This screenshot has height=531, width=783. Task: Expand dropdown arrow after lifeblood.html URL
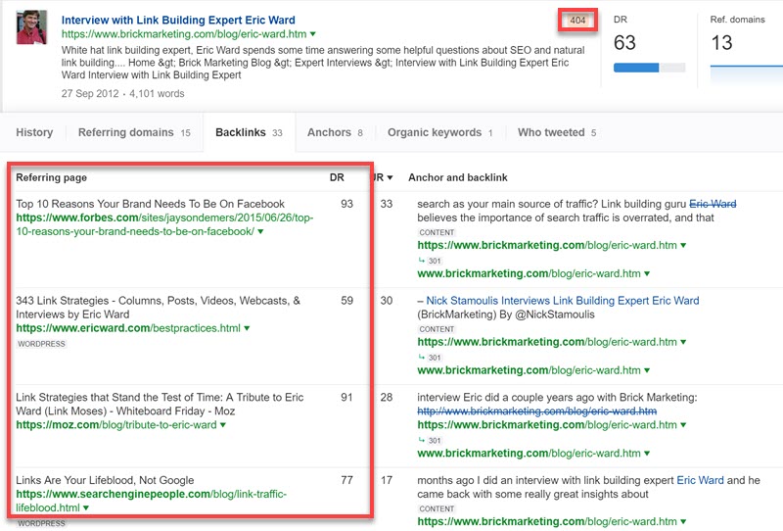[86, 507]
